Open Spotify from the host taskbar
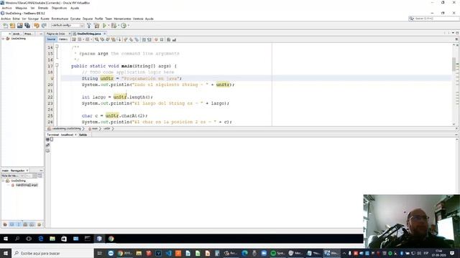Image resolution: width=460 pixels, height=258 pixels. 277,253
